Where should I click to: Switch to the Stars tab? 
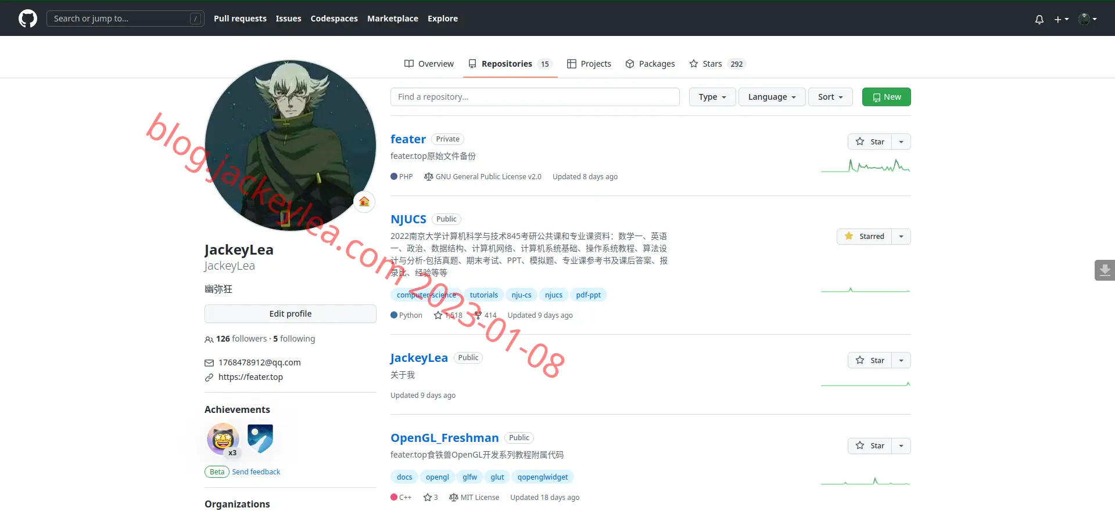pos(717,64)
